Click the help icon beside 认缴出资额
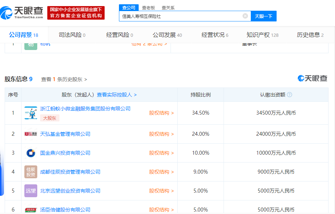Image resolution: width=335 pixels, height=214 pixels. point(289,95)
